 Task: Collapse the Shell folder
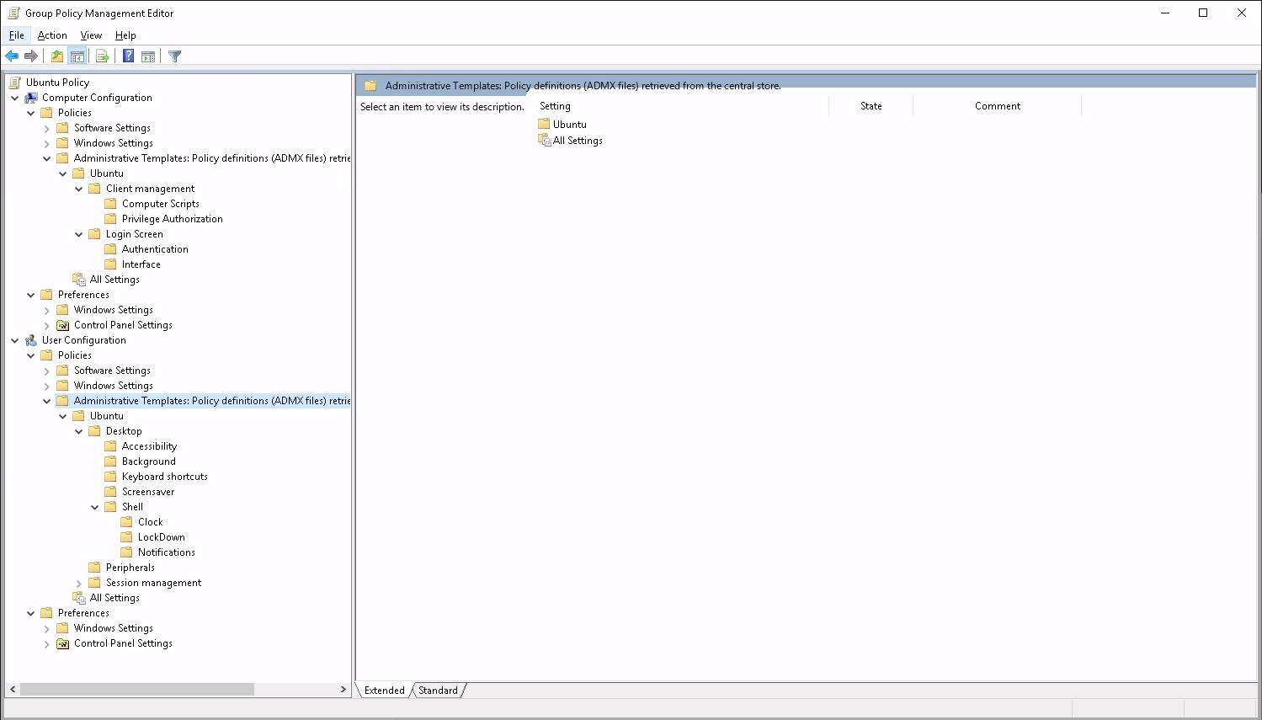tap(95, 507)
